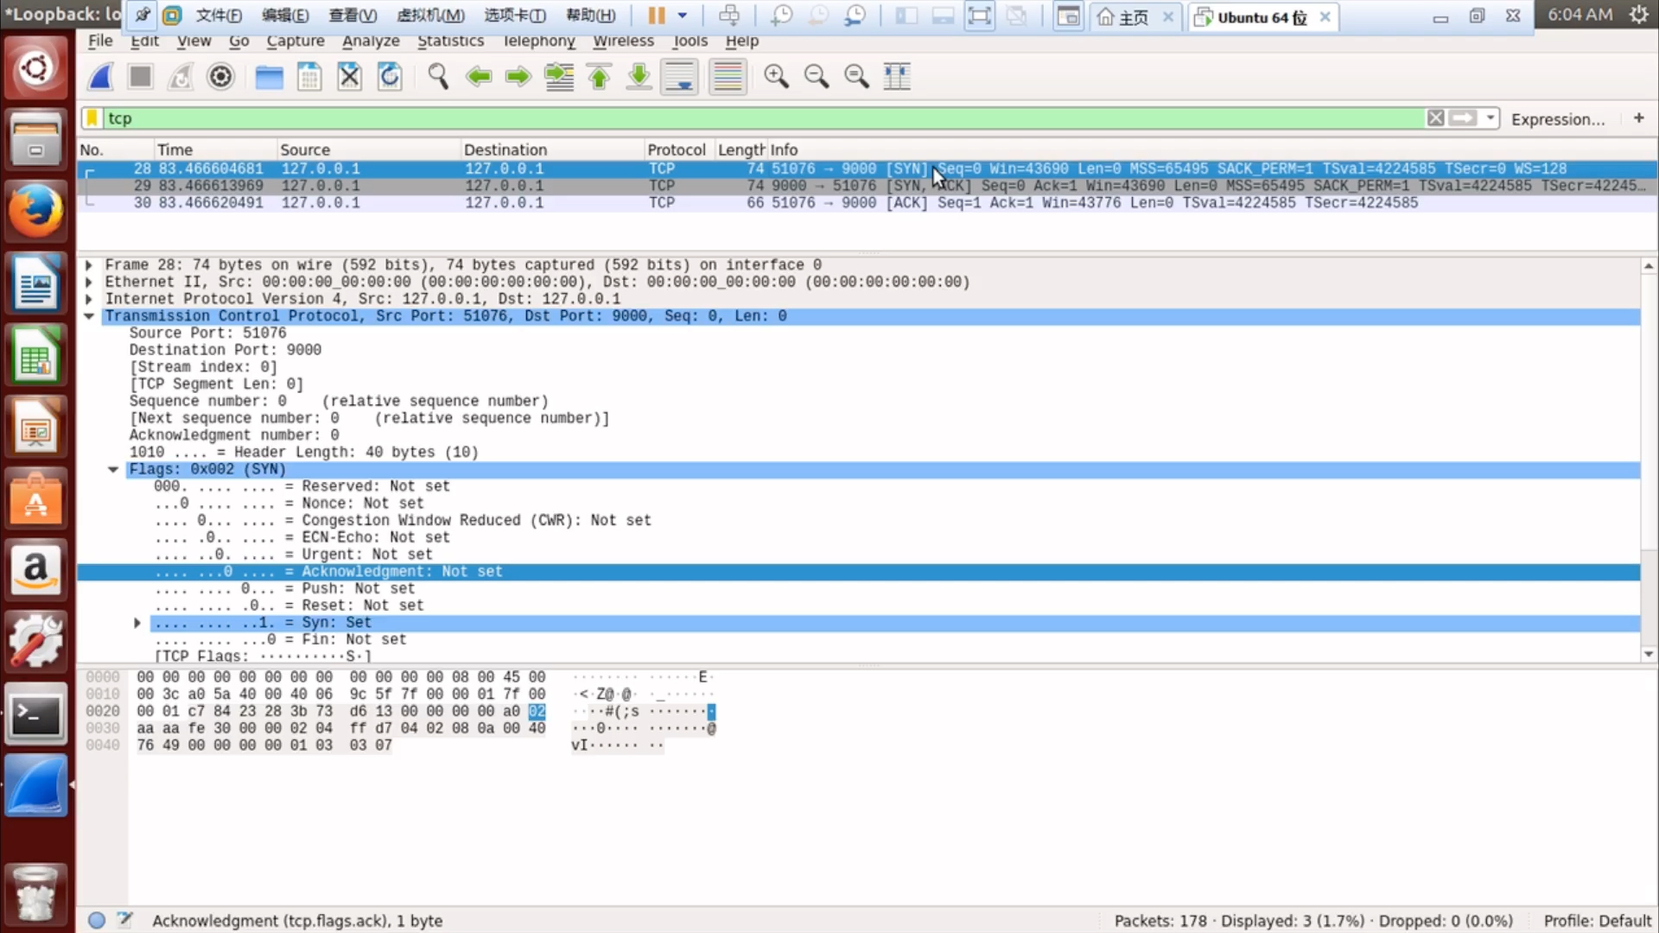
Task: Add a filter button with plus
Action: click(1638, 117)
